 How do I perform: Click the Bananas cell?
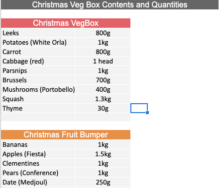pyautogui.click(x=38, y=144)
